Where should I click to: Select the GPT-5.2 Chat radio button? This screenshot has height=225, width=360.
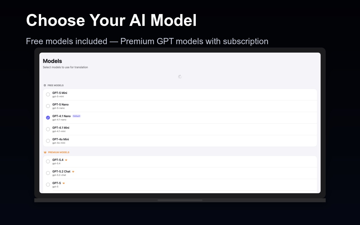pyautogui.click(x=48, y=173)
